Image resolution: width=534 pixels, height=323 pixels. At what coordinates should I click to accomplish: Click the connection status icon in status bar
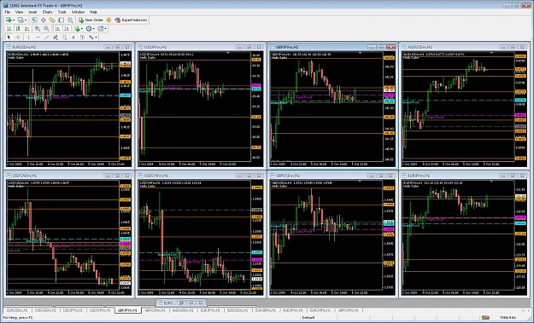click(485, 318)
